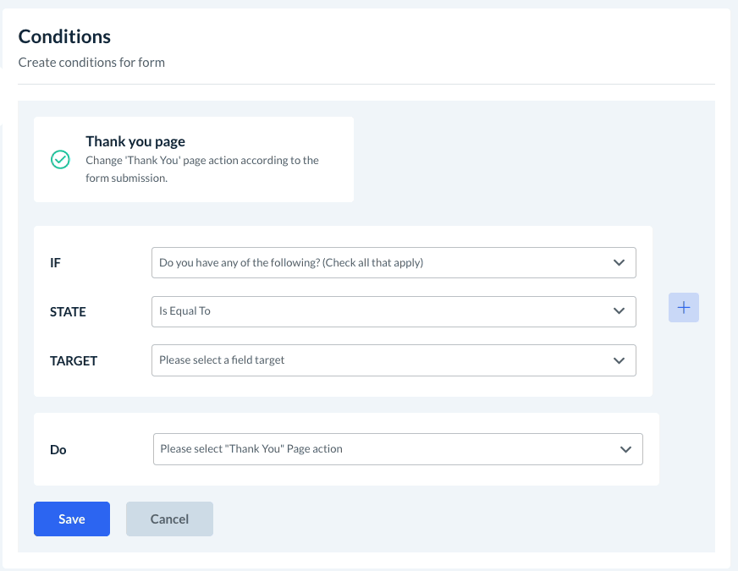
Task: Click the Do label
Action: click(58, 450)
